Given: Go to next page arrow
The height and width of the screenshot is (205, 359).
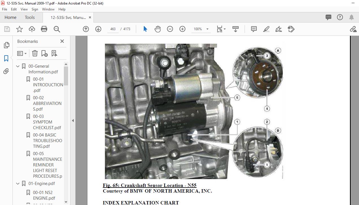Looking at the screenshot, I should point(98,29).
